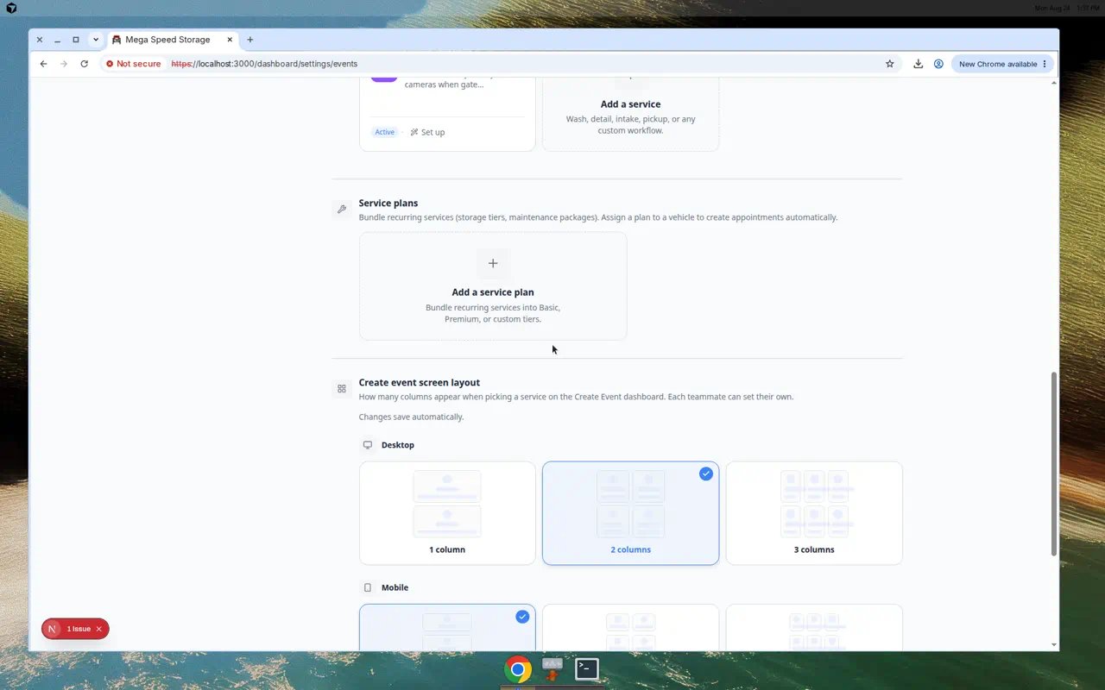Dismiss the 1 Issue badge
The width and height of the screenshot is (1105, 690).
click(99, 629)
